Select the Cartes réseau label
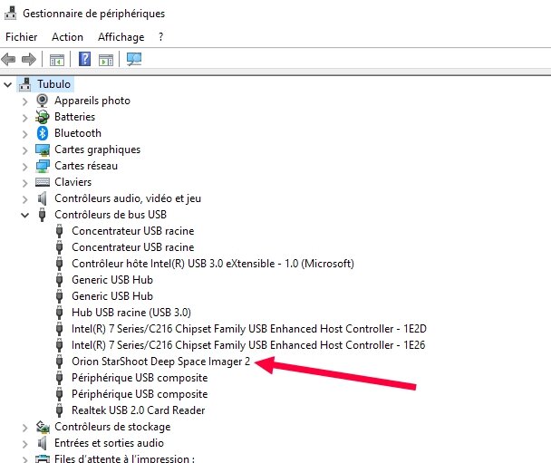551x463 pixels. point(86,166)
